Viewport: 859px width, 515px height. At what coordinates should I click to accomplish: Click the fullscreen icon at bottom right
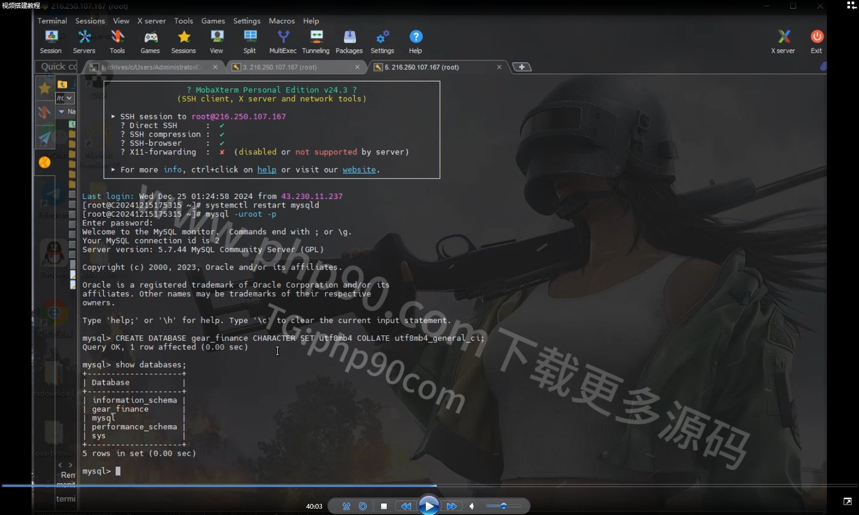pos(847,501)
